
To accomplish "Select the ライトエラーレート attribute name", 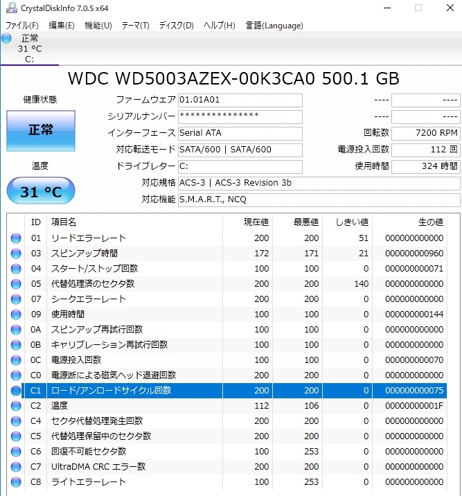I will (89, 482).
